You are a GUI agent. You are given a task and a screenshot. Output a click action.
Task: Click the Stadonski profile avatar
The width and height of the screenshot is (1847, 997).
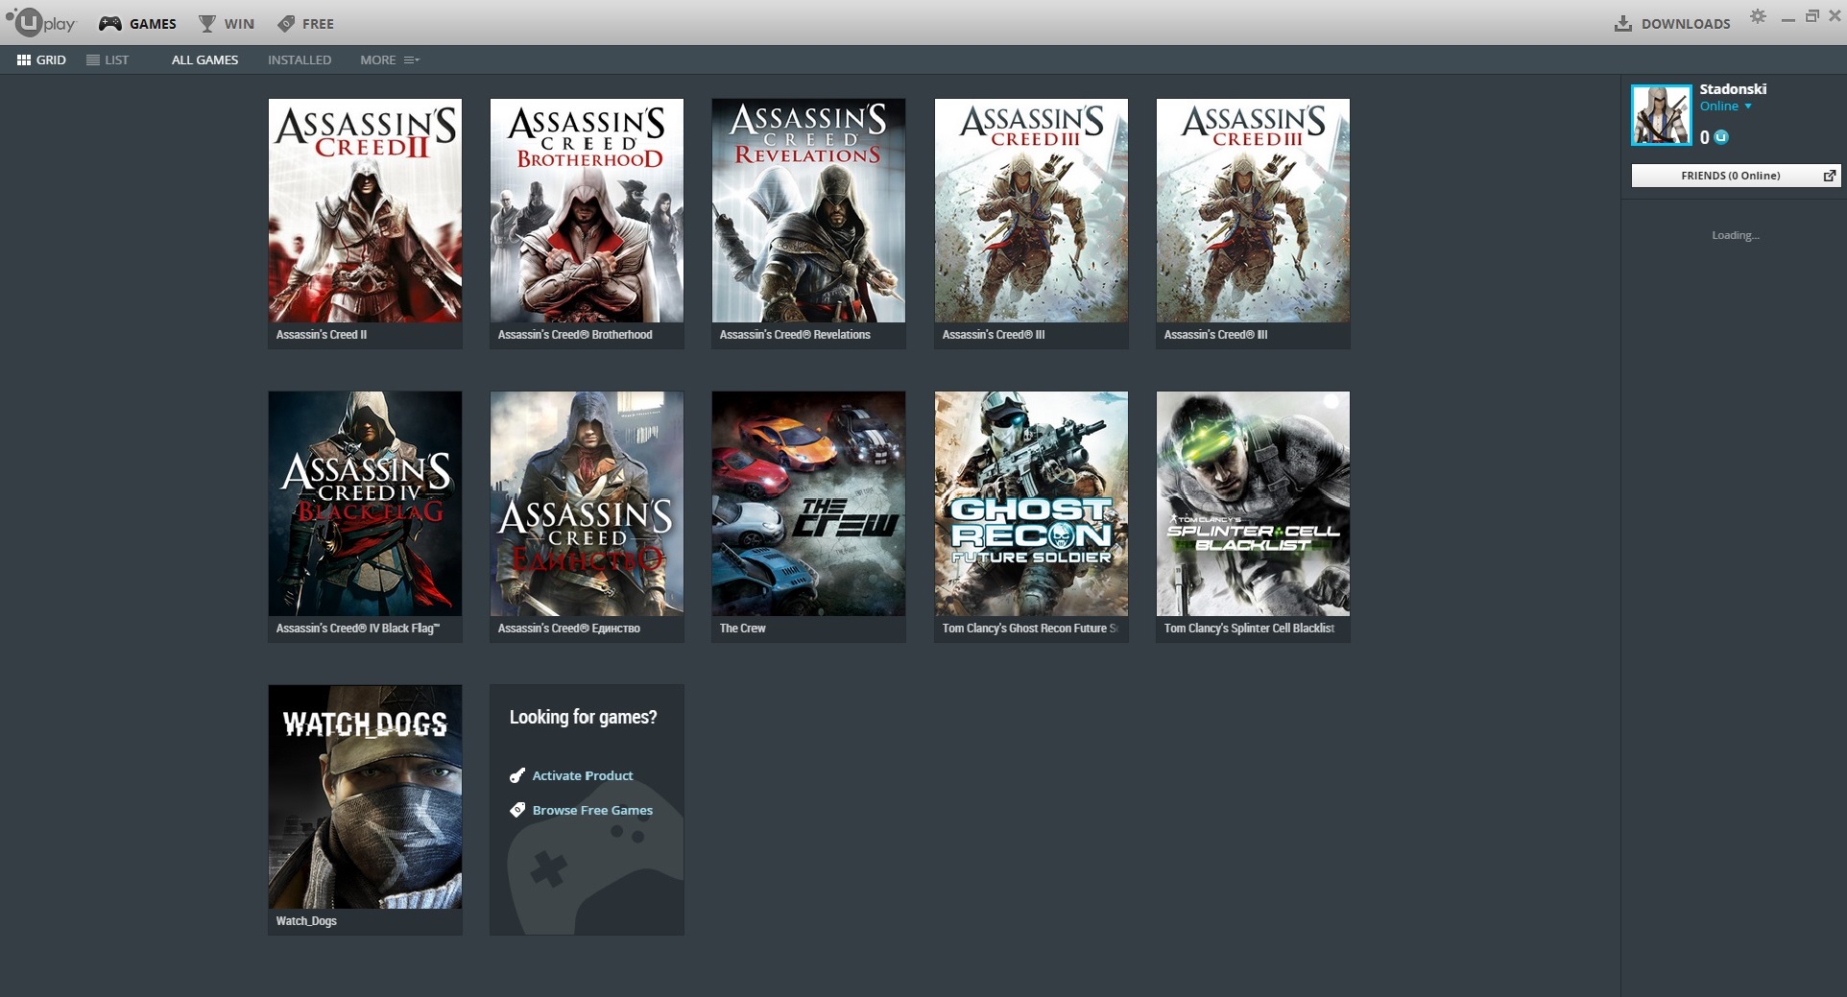(1661, 115)
